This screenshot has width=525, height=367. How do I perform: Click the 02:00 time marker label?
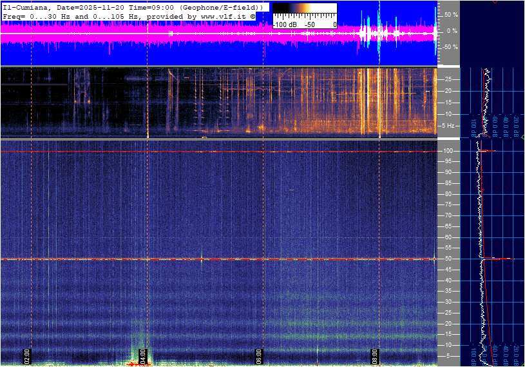click(28, 355)
